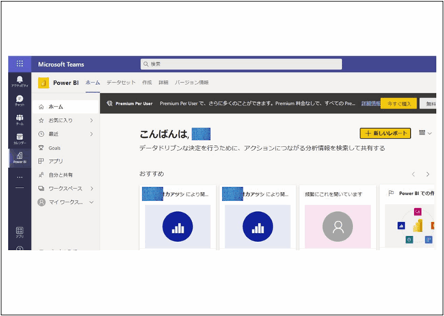Image resolution: width=444 pixels, height=316 pixels.
Task: Click the more apps ellipsis in sidebar
Action: 20,177
